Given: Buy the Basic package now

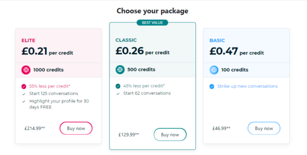Looking at the screenshot, I should pyautogui.click(x=264, y=128).
